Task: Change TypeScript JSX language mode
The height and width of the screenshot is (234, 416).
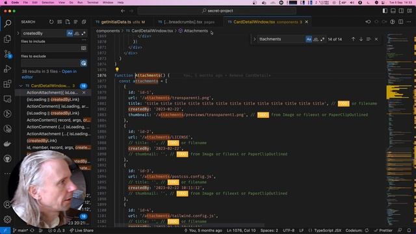Action: click(x=328, y=230)
